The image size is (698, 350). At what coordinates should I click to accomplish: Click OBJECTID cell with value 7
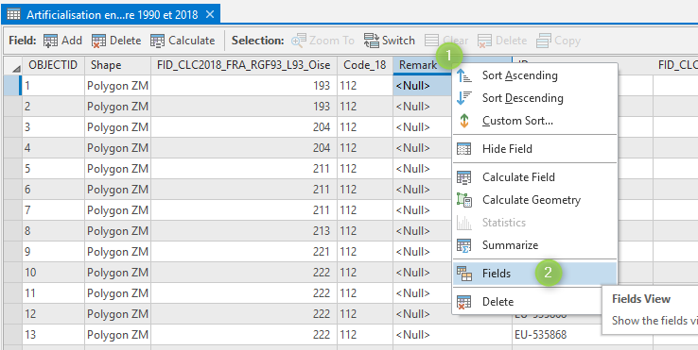53,210
